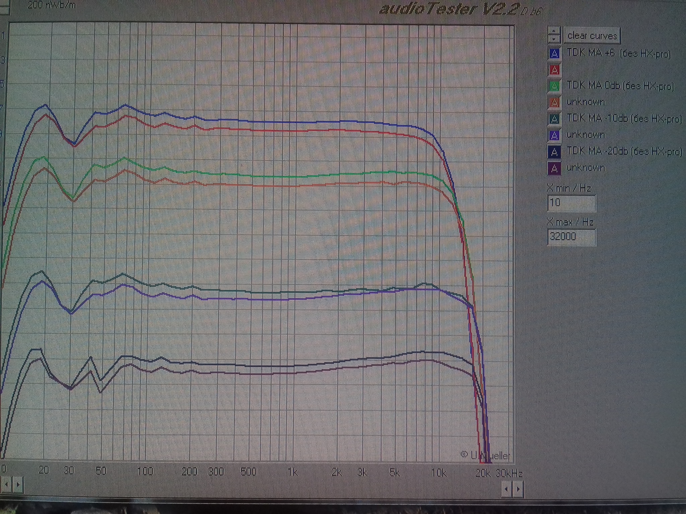The image size is (686, 514).
Task: Click the red unlabeled curve button
Action: coord(554,70)
